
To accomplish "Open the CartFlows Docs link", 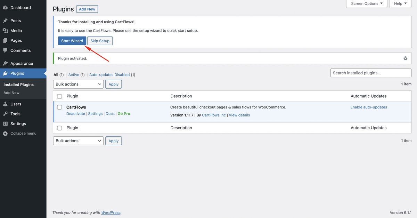I will tap(110, 114).
